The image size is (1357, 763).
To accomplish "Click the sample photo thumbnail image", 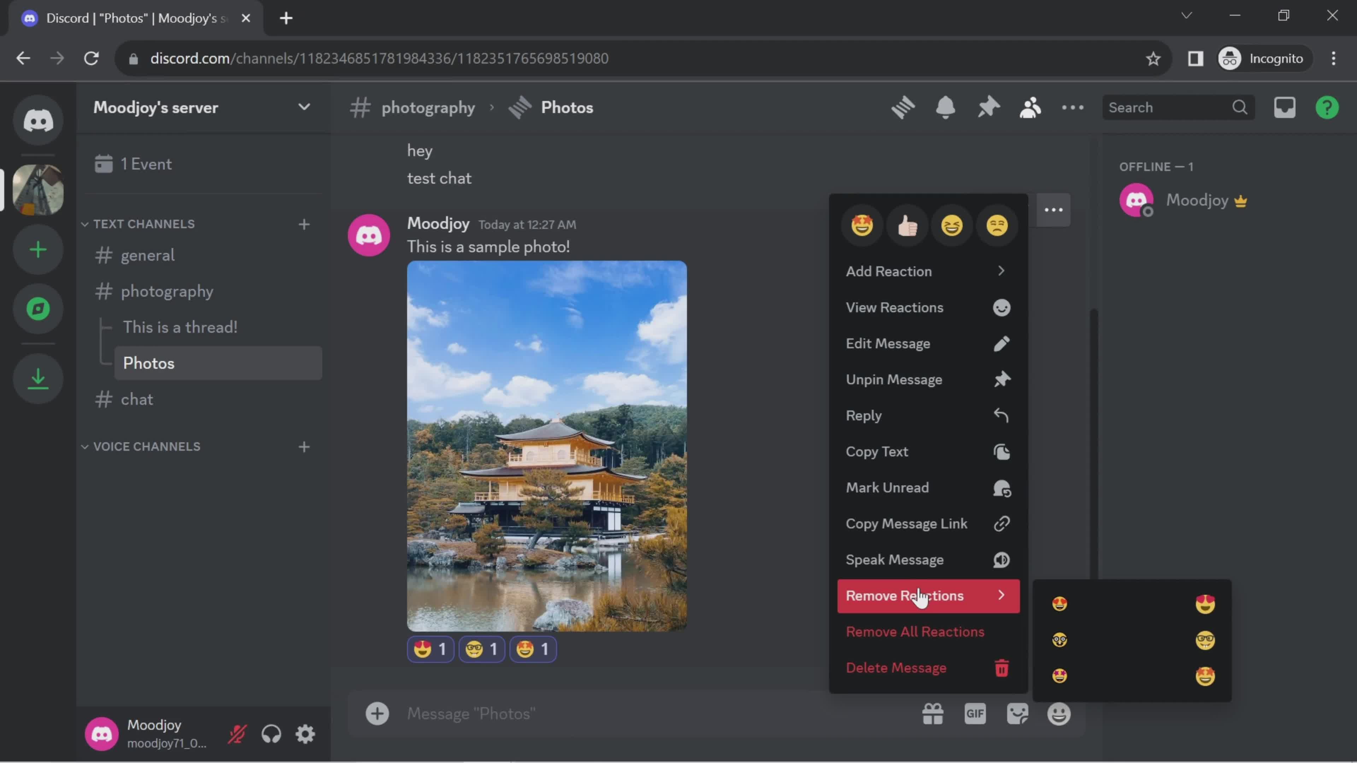I will pos(547,445).
